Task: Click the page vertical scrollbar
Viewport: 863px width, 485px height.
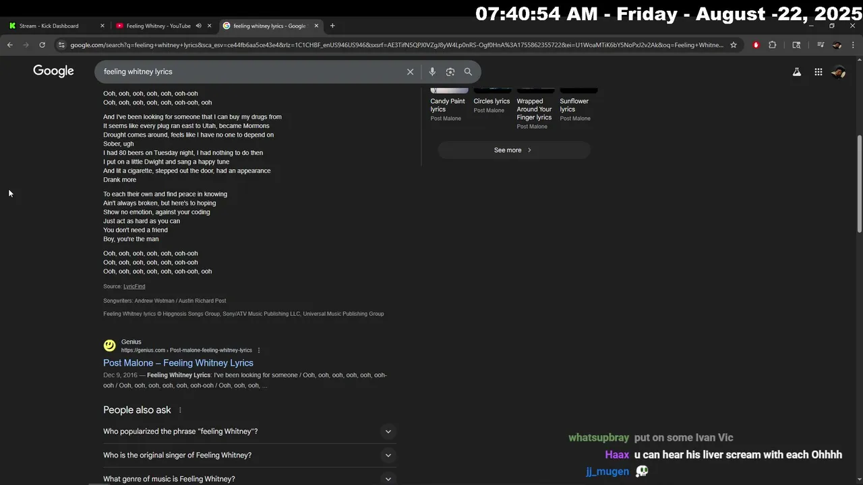Action: pos(859,183)
